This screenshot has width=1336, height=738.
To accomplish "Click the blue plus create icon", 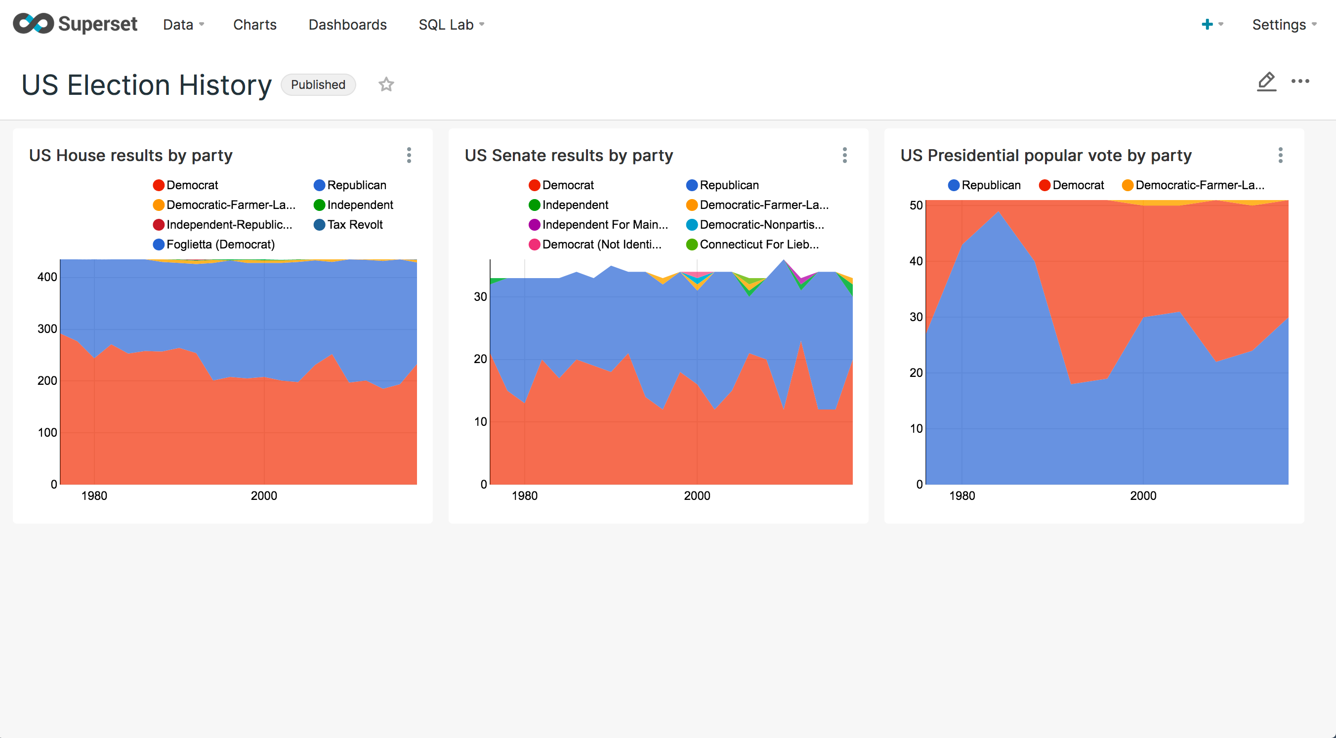I will click(x=1207, y=24).
